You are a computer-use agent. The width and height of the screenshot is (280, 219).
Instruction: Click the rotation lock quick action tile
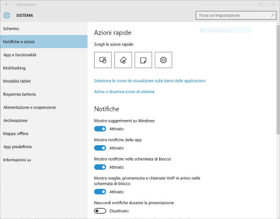[123, 60]
